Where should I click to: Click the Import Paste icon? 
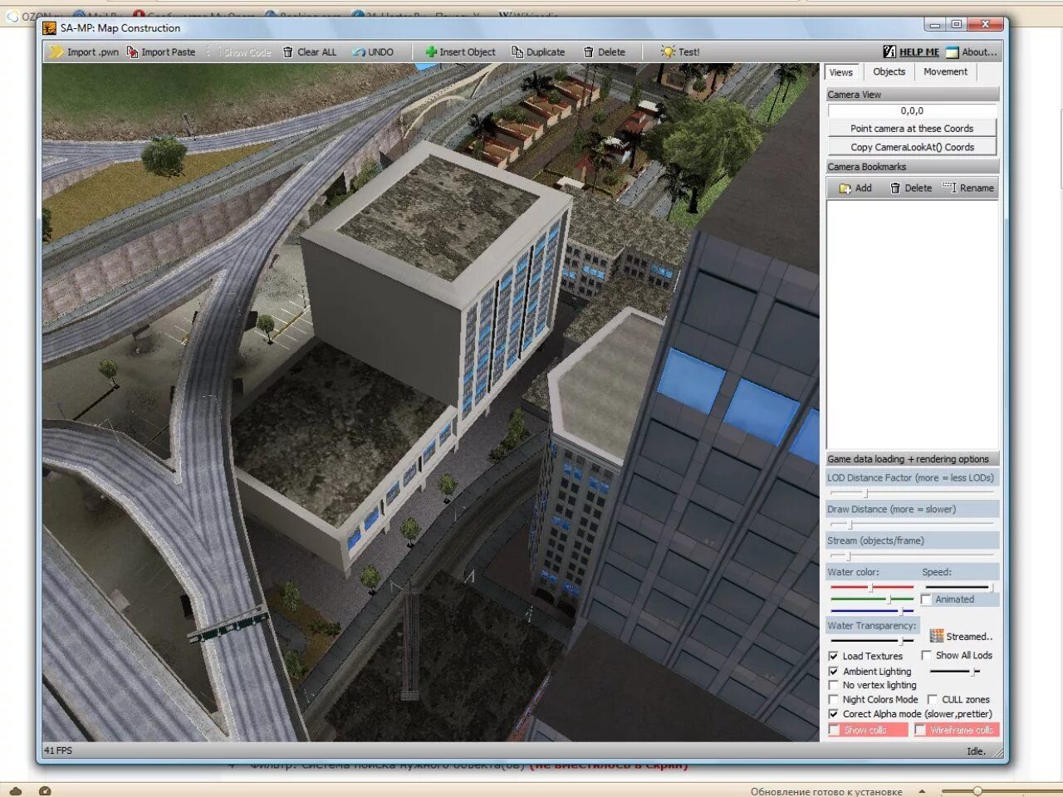(x=133, y=51)
